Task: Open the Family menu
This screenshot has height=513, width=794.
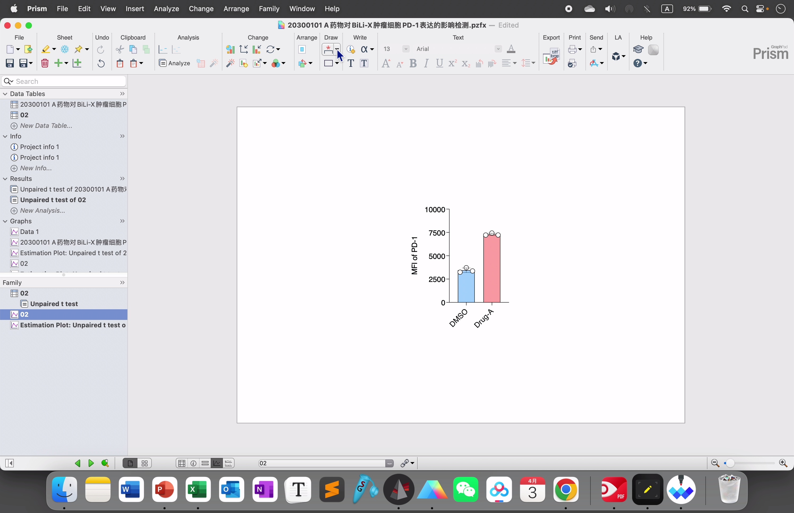Action: tap(269, 9)
